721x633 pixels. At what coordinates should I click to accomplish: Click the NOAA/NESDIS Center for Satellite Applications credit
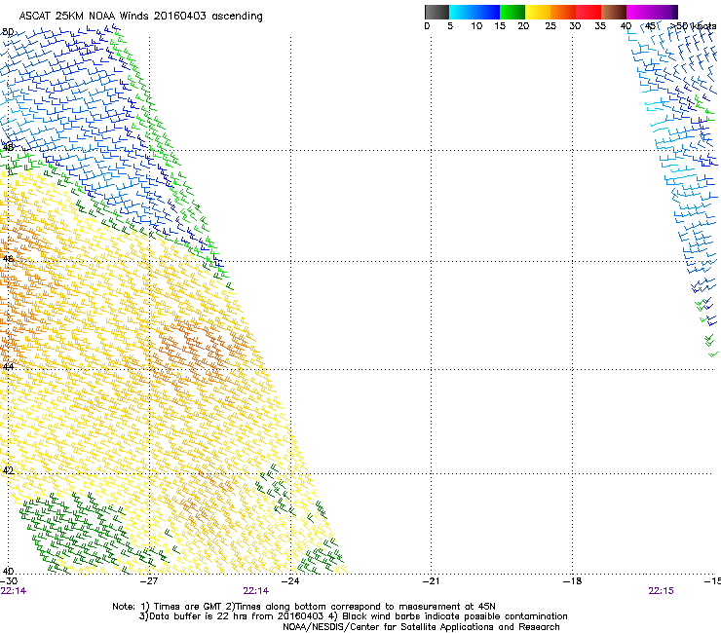click(421, 627)
